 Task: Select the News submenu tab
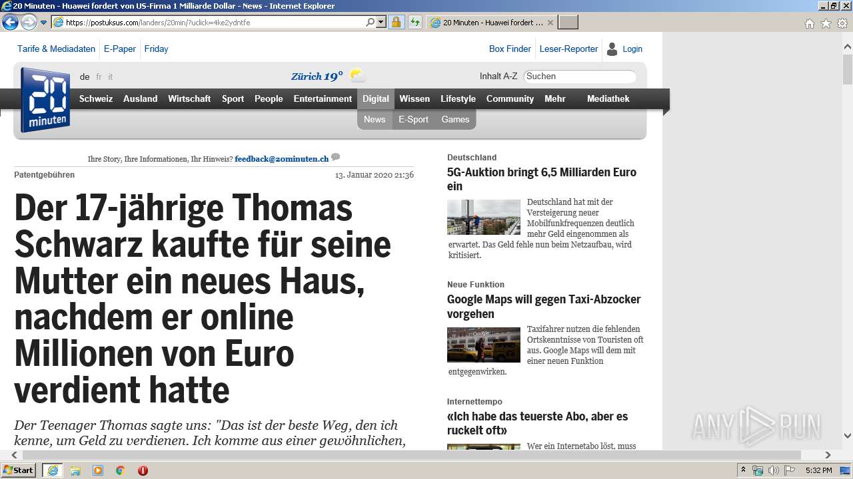coord(375,119)
